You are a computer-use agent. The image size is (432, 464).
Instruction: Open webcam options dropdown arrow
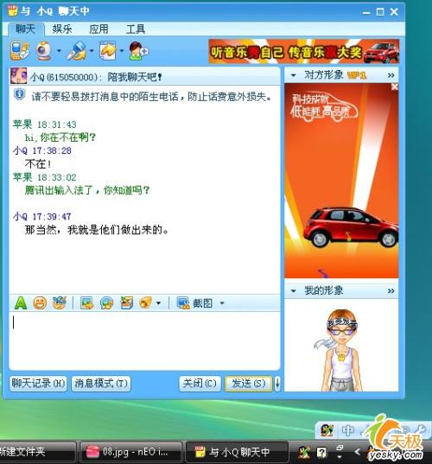(x=59, y=51)
